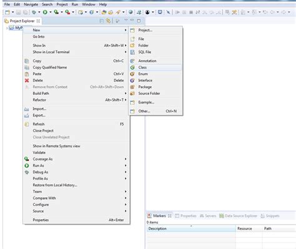The width and height of the screenshot is (296, 249).
Task: Click the Resource column header
Action: point(249,228)
